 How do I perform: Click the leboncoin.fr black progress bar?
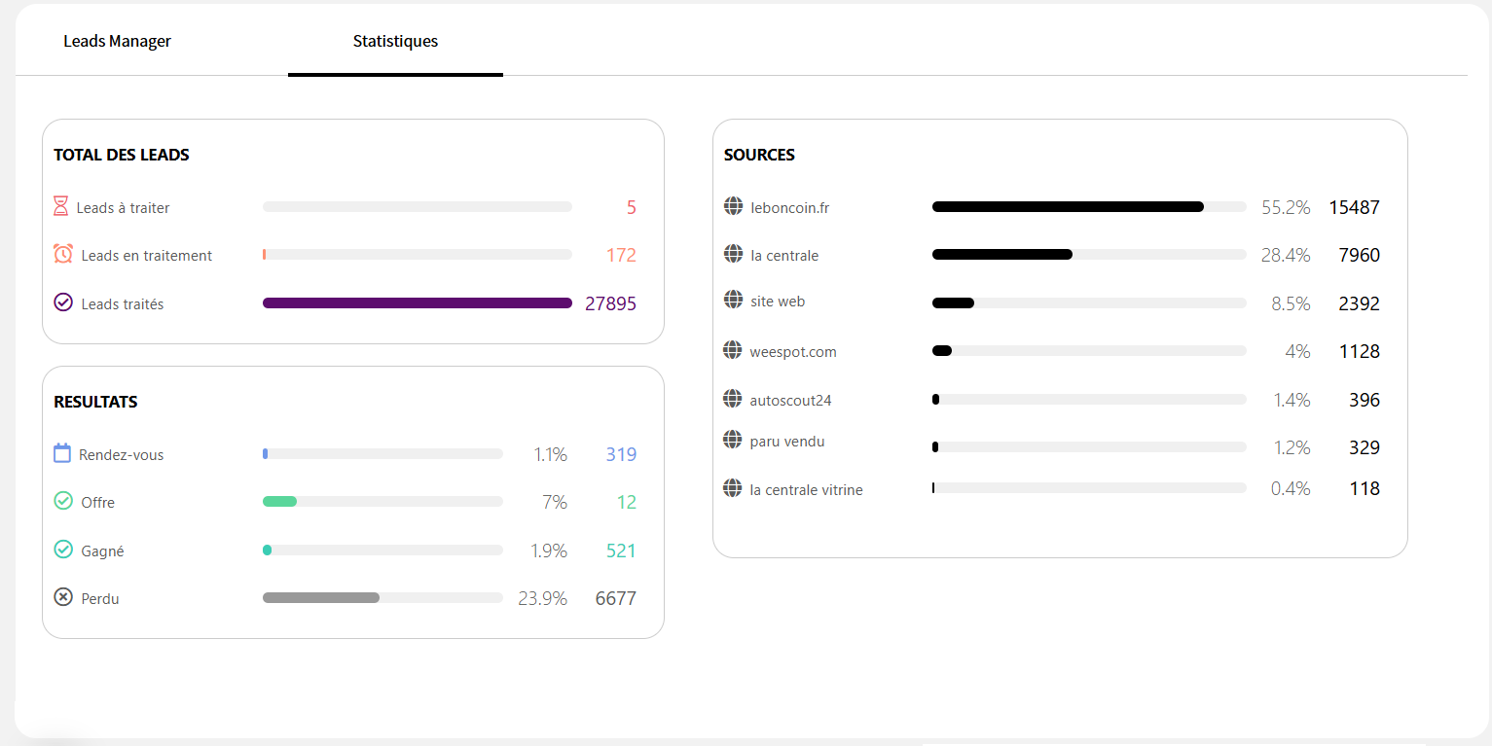1068,207
